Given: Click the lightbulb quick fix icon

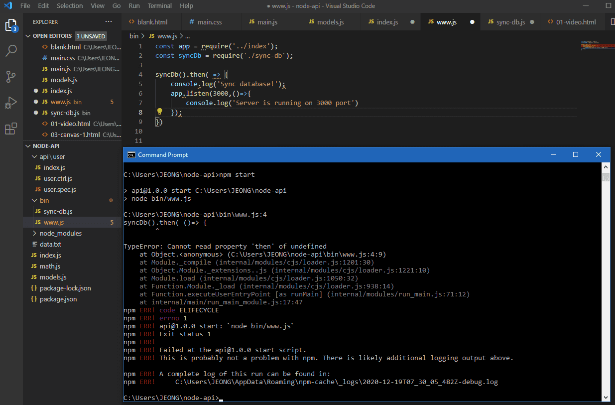Looking at the screenshot, I should coord(160,112).
